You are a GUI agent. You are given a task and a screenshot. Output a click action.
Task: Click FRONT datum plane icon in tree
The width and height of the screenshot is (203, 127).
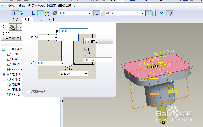(9, 64)
